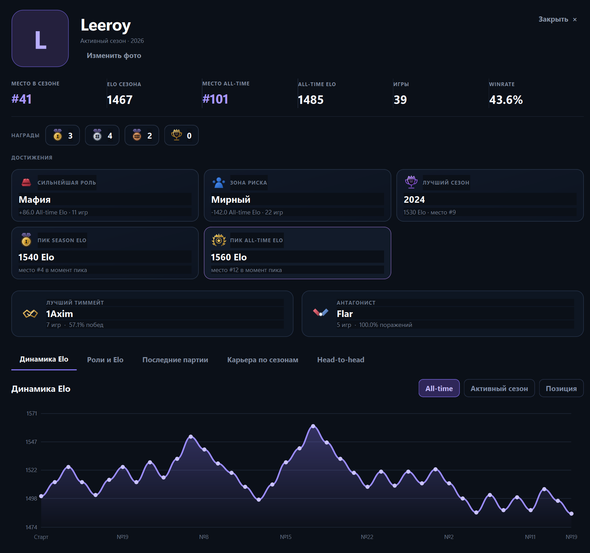Click the 2024 best season card title
590x553 pixels.
click(414, 200)
